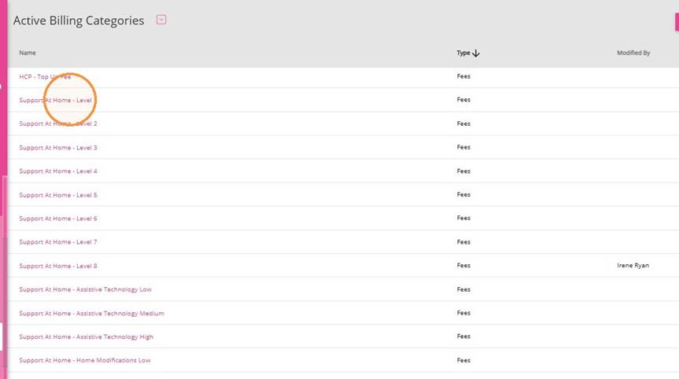Click Fees cell for Assistive Technology Medium

[x=463, y=313]
